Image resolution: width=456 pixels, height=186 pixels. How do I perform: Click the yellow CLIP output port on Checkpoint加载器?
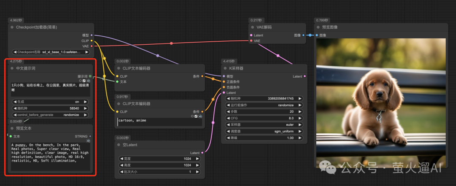click(x=92, y=40)
